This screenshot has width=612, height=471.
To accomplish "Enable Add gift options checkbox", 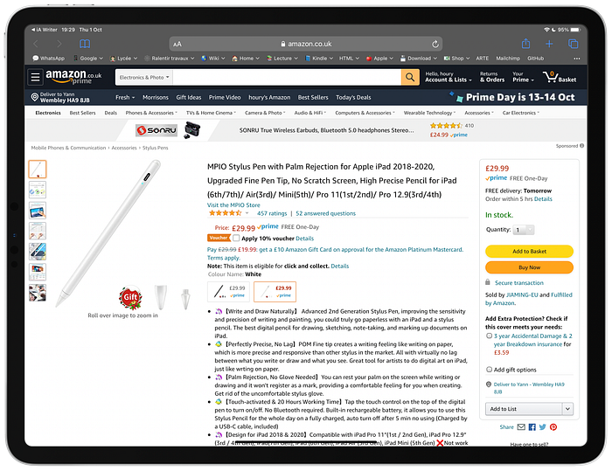I will click(x=489, y=370).
